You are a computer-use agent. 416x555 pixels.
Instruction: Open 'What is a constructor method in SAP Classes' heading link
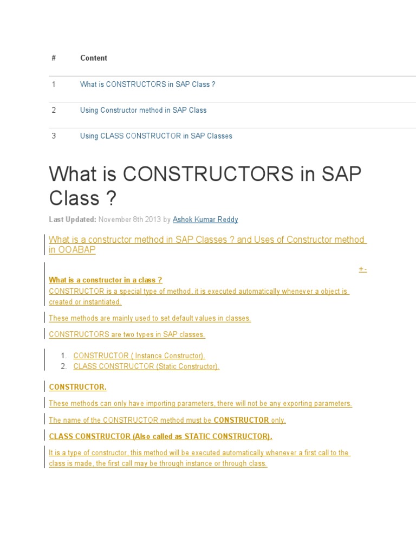coord(207,244)
